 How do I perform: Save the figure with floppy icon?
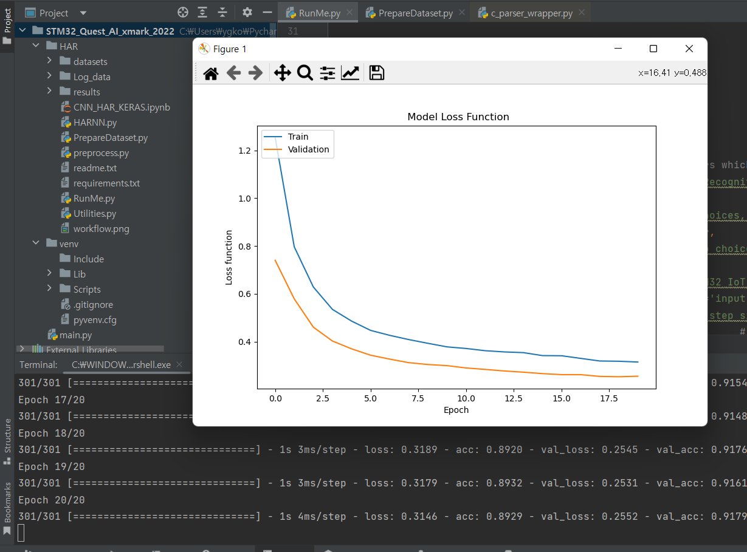tap(377, 73)
